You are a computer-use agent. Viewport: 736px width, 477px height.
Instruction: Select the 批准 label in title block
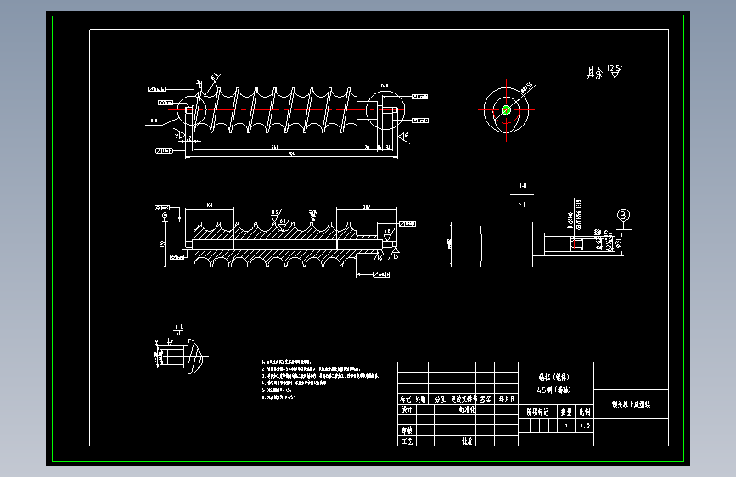point(467,441)
